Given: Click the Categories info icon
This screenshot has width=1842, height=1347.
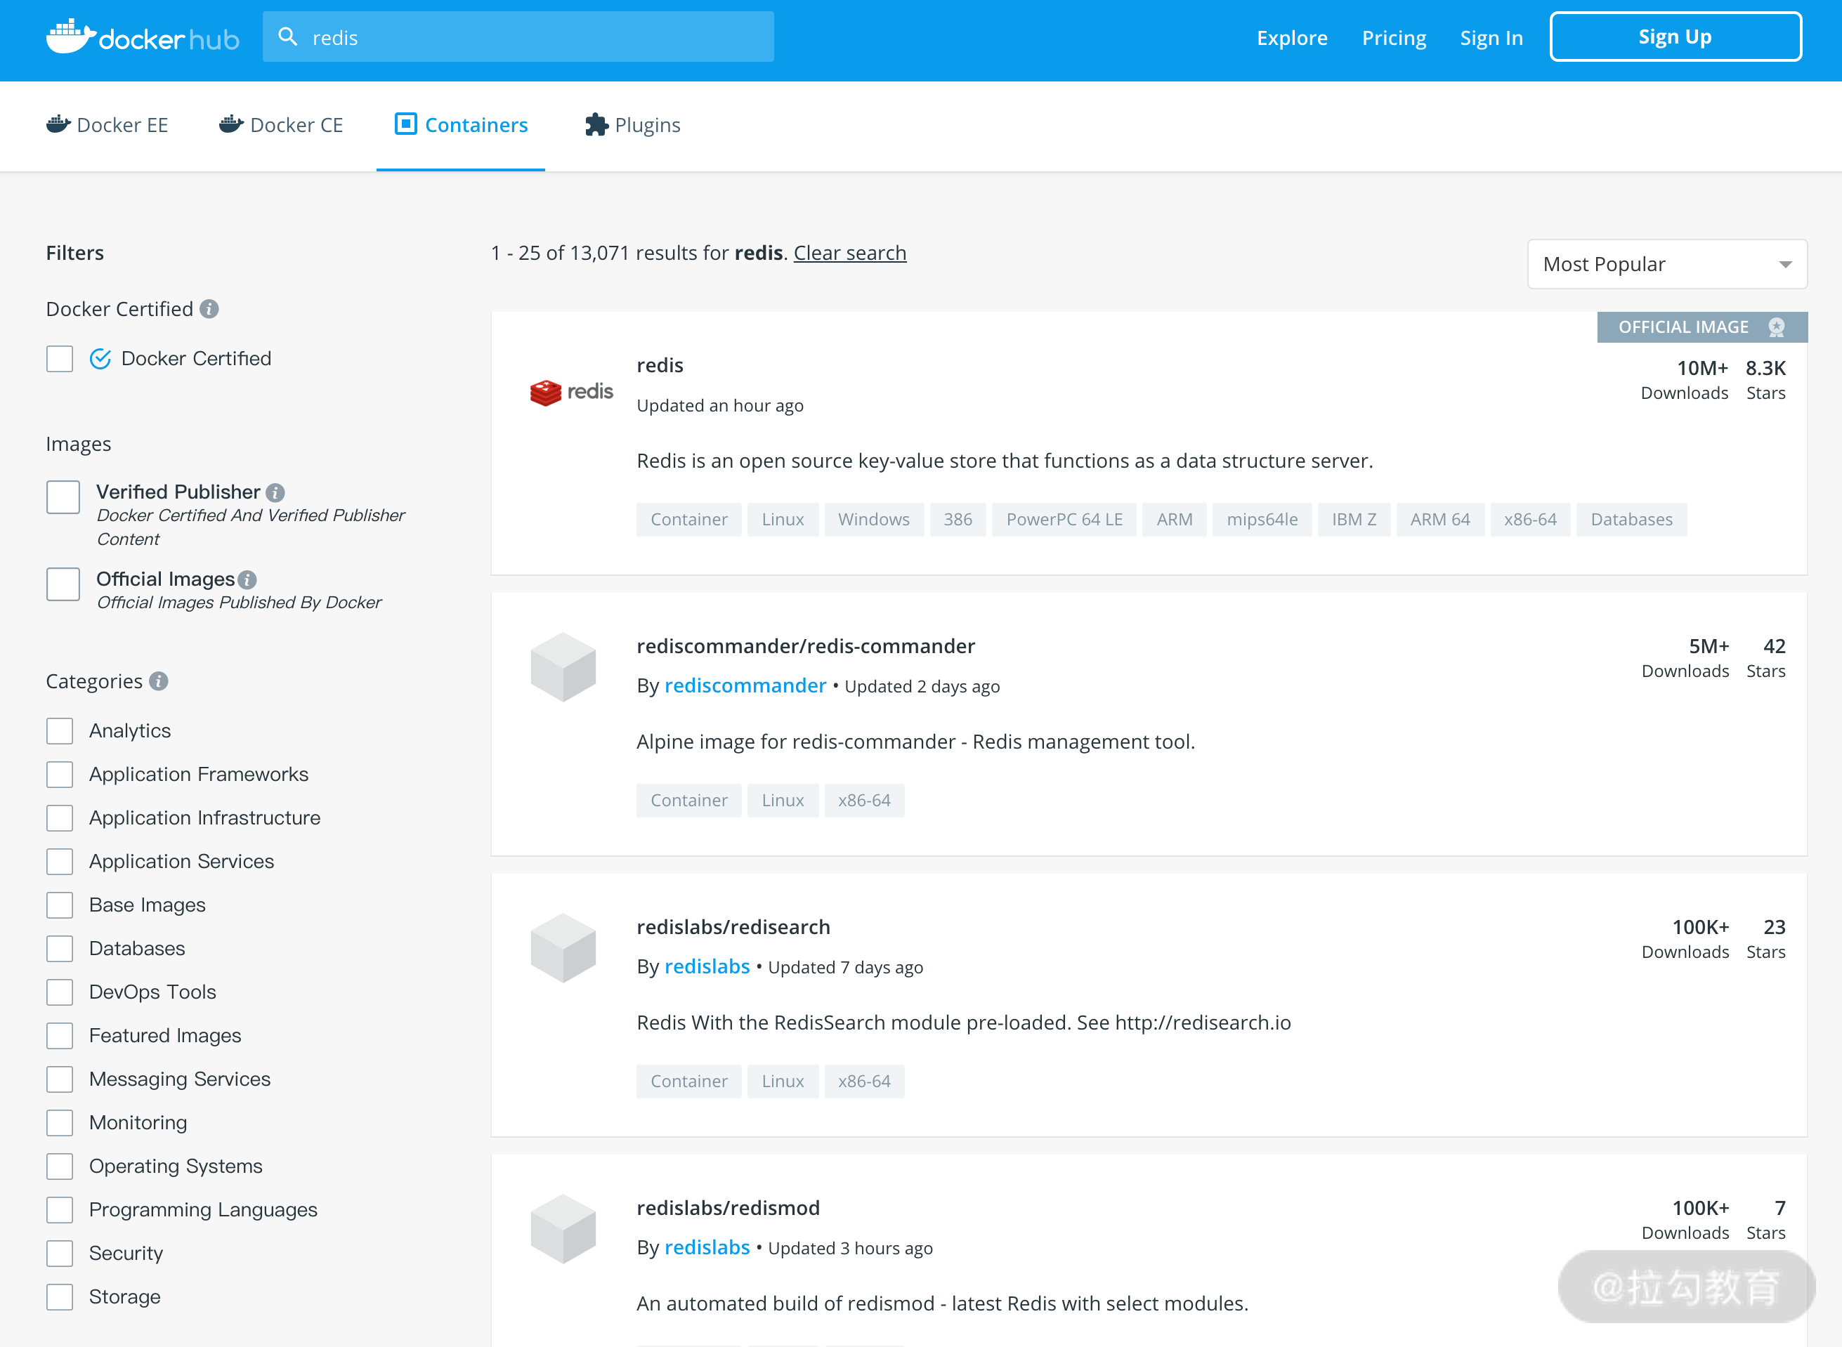Looking at the screenshot, I should point(159,681).
